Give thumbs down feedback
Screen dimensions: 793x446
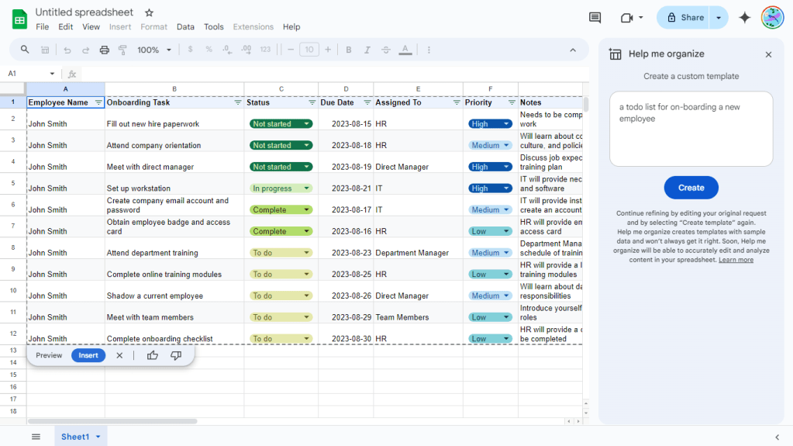point(175,355)
